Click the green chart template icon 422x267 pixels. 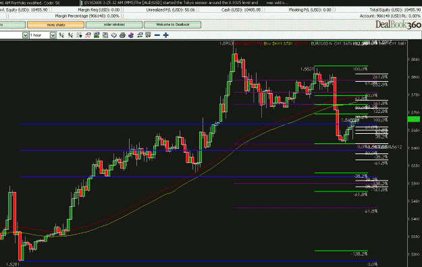tap(97, 35)
